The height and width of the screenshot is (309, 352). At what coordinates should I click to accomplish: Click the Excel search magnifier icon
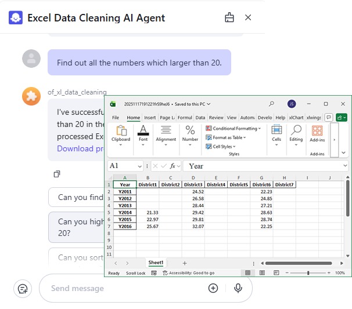point(271,104)
